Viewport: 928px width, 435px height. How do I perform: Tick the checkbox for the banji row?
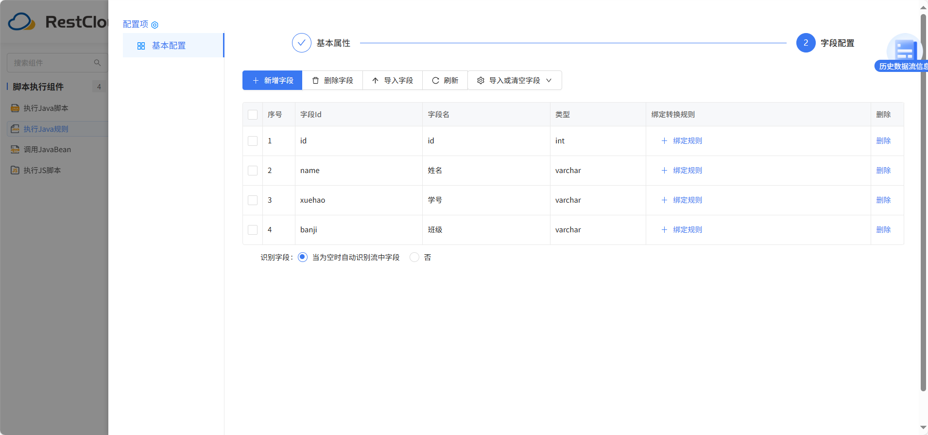253,230
